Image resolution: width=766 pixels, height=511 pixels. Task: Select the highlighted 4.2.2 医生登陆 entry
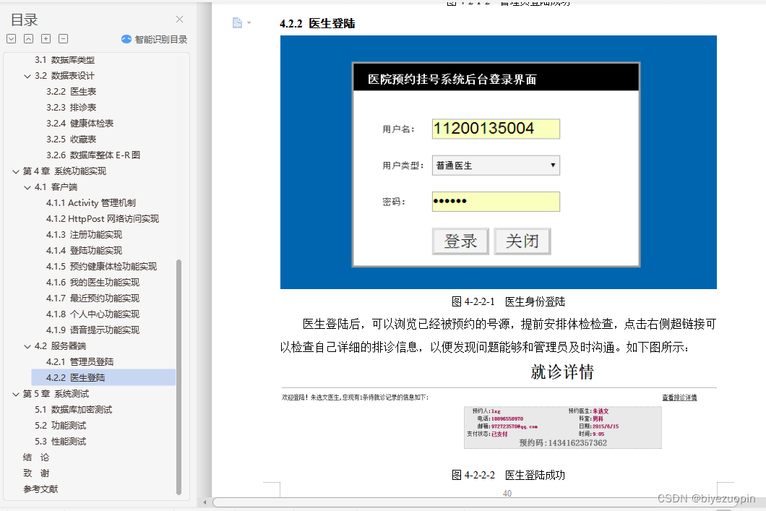tap(103, 377)
